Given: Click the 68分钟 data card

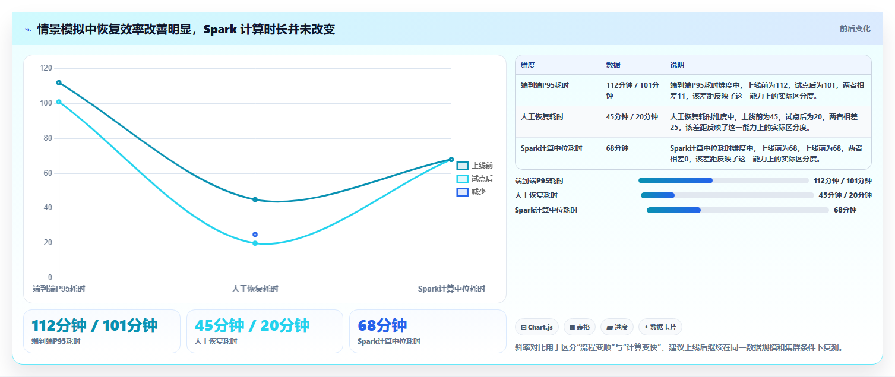Looking at the screenshot, I should (x=428, y=331).
